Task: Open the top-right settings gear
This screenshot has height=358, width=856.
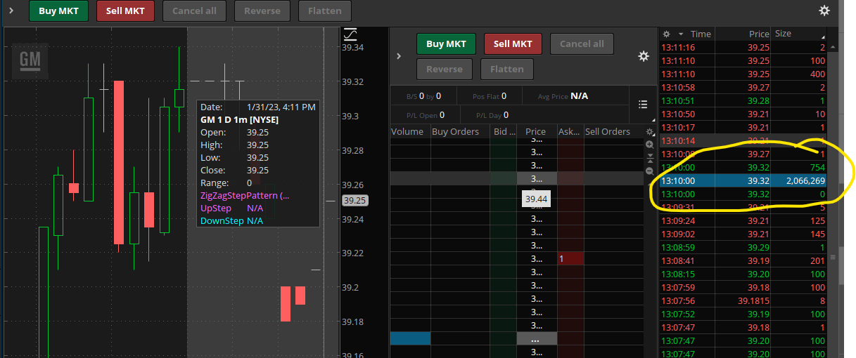Action: pos(824,11)
